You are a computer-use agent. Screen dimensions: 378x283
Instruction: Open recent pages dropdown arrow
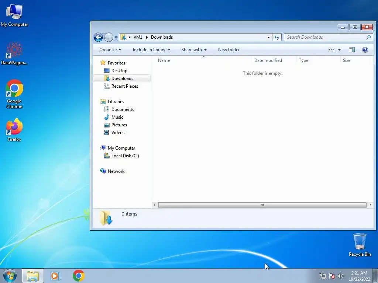coord(116,38)
